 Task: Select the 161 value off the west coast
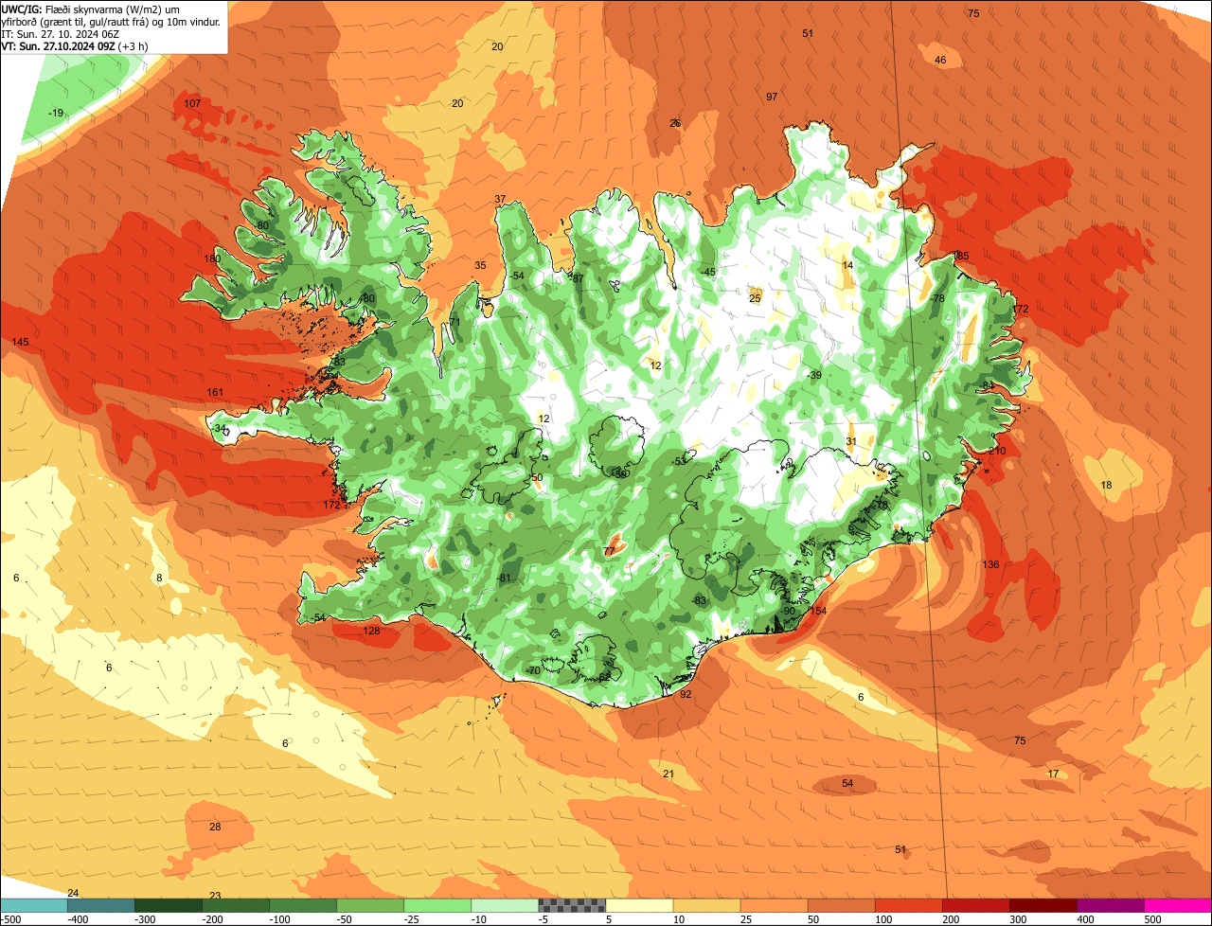click(215, 393)
